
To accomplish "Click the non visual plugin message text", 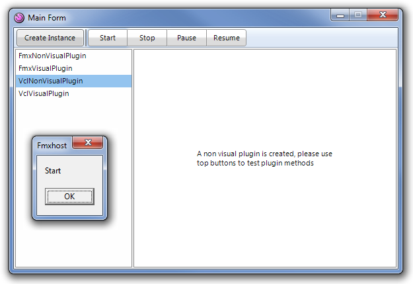I will pos(264,158).
